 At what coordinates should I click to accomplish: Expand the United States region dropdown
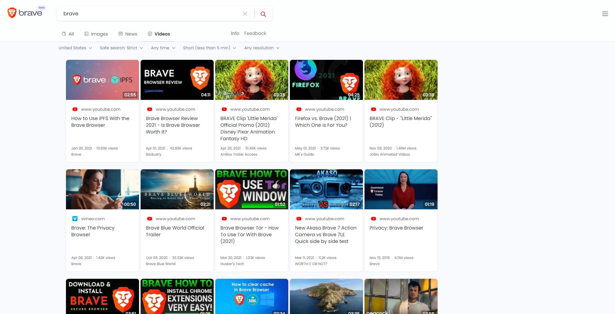[x=75, y=48]
